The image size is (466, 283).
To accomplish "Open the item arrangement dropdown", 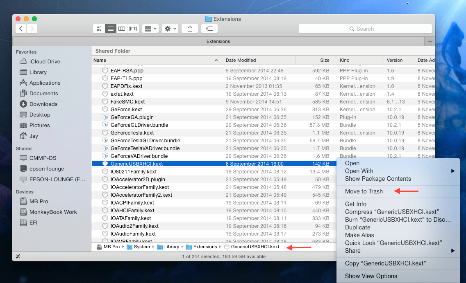I will pos(150,29).
